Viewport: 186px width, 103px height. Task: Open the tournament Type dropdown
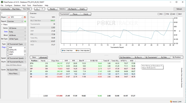[x=16, y=44]
